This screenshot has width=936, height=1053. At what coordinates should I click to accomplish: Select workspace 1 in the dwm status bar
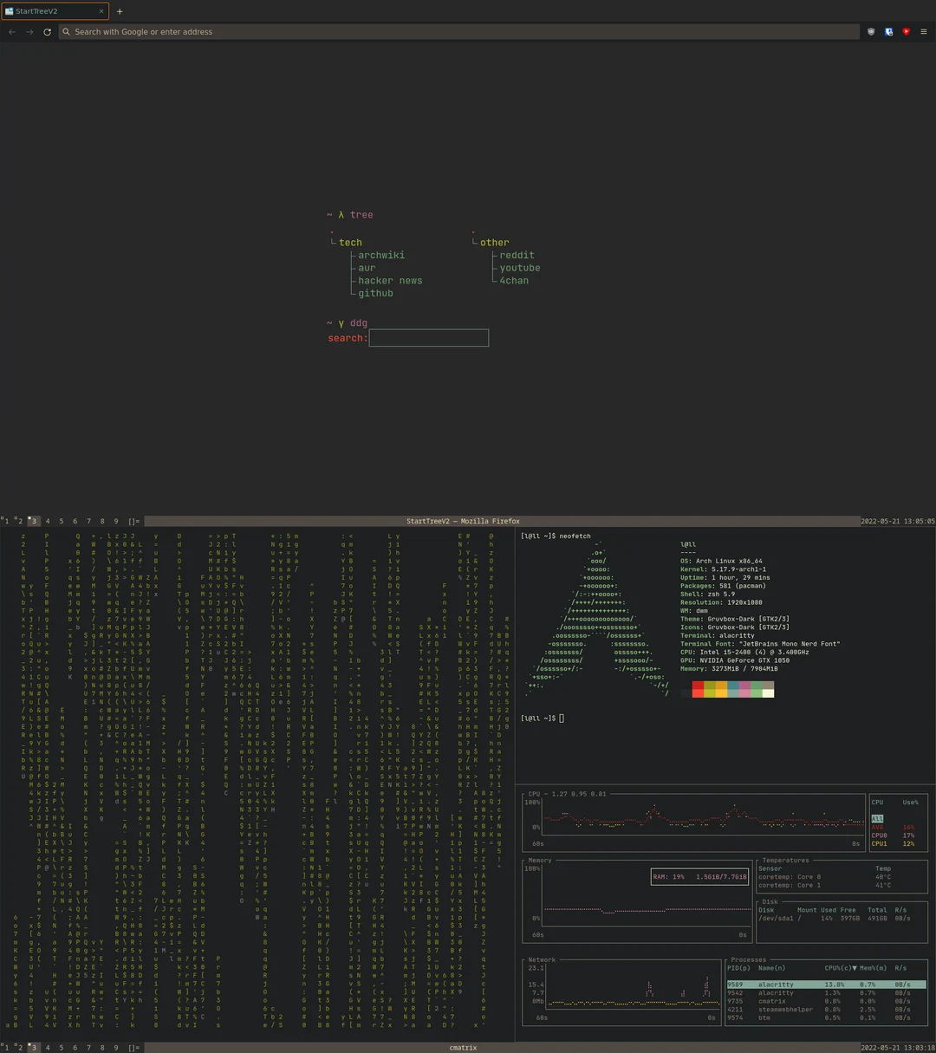[7, 521]
